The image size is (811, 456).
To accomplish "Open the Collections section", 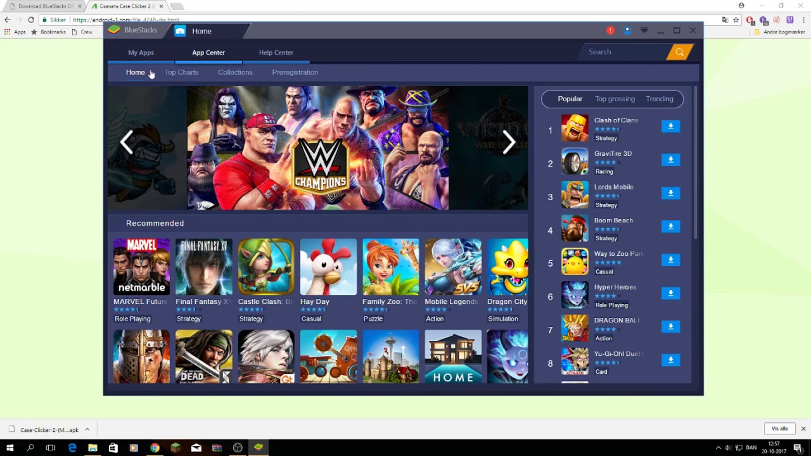I will click(x=235, y=72).
